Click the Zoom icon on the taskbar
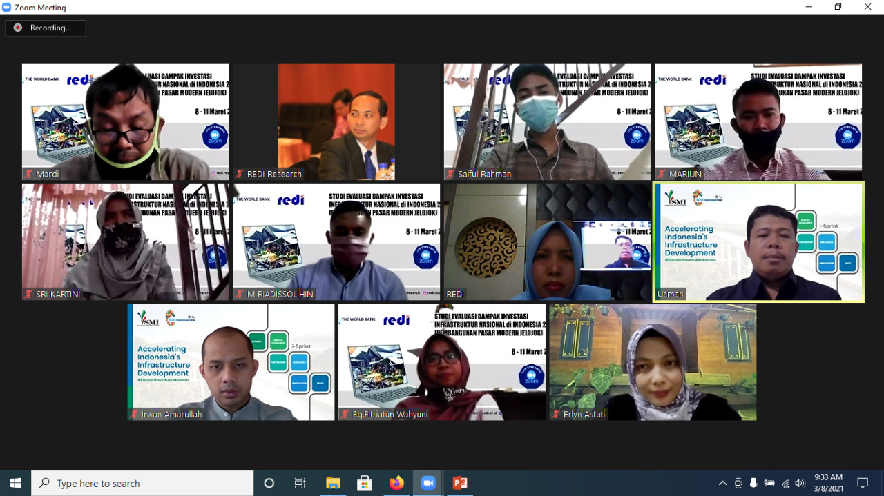884x496 pixels. pyautogui.click(x=428, y=483)
